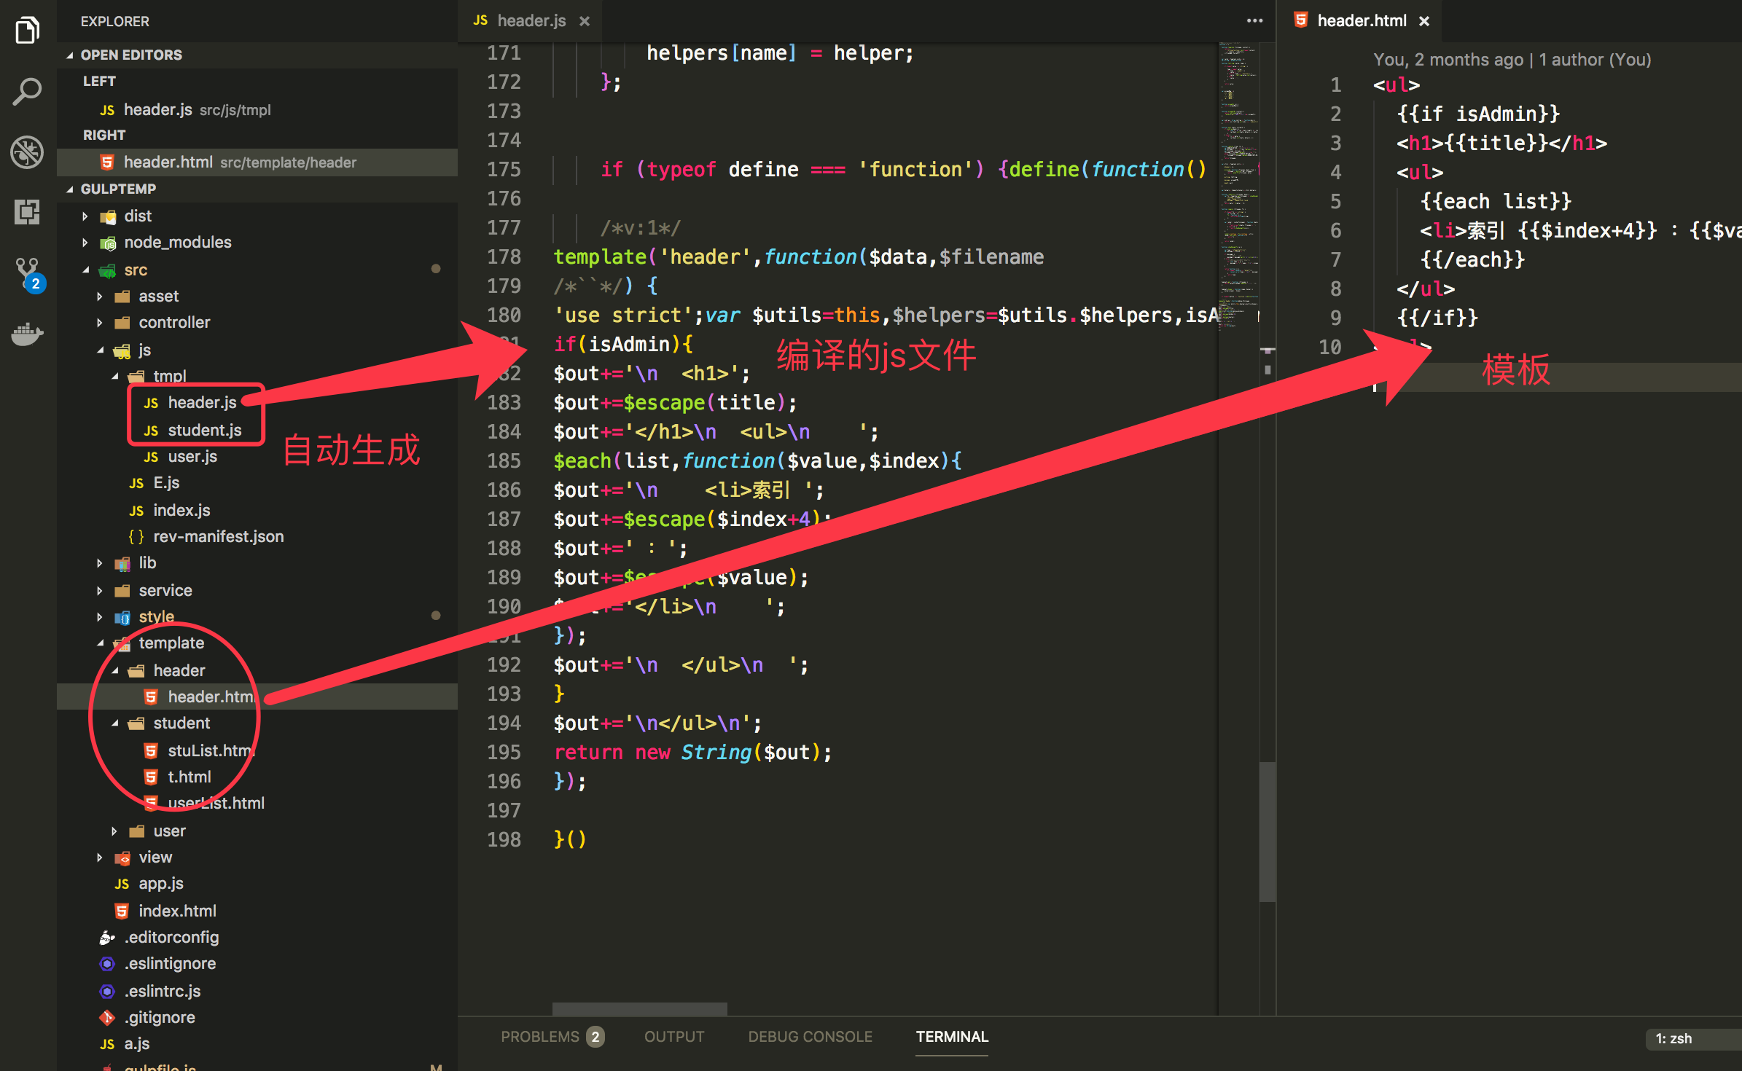Open the PROBLEMS panel tab

click(552, 1036)
